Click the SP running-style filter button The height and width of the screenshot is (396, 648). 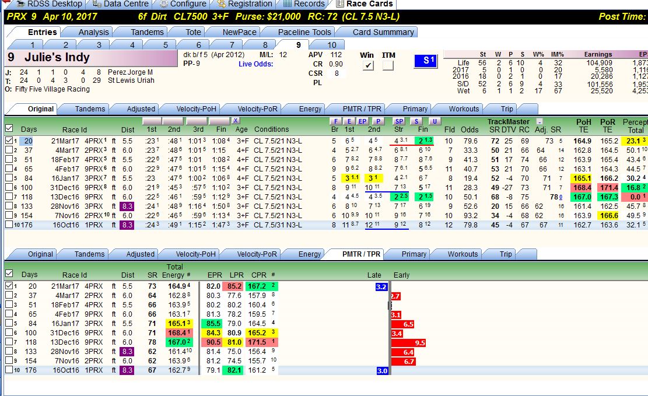pyautogui.click(x=399, y=121)
